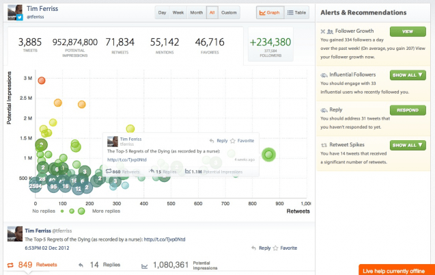Click the orange retweet icon beside 849
Viewport: 435px width, 275px height.
click(10, 265)
